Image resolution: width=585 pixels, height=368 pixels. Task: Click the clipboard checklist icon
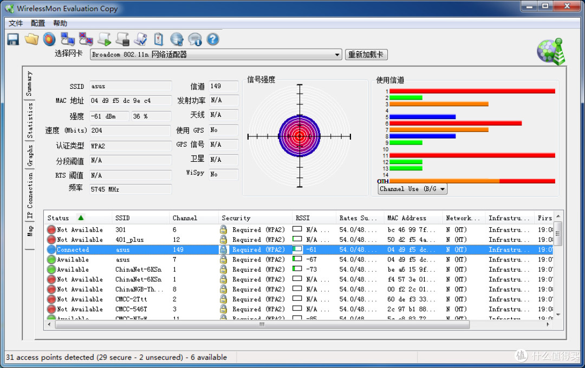coord(159,39)
